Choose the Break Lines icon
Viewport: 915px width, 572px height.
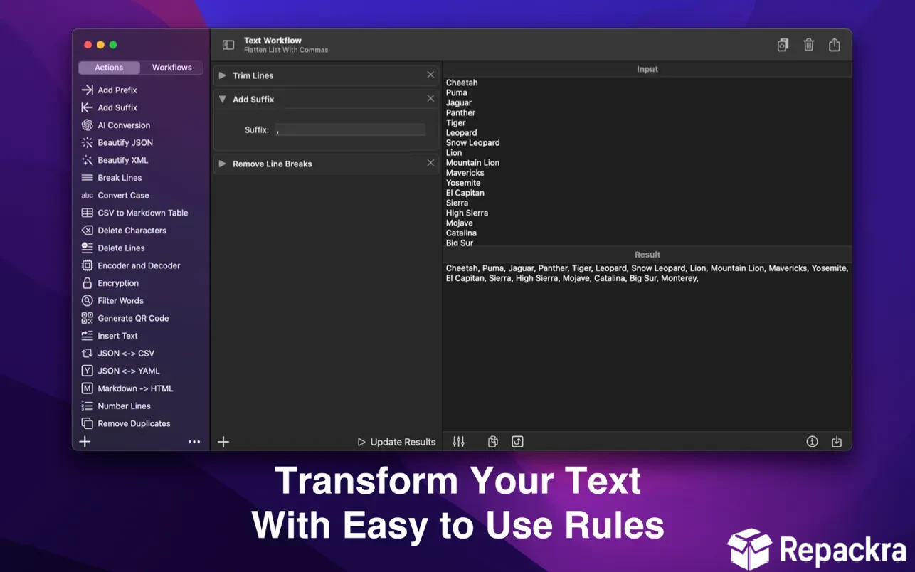pyautogui.click(x=87, y=178)
